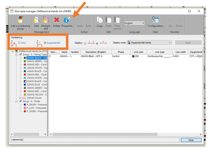The image size is (211, 152).
Task: Toggle Group 0 Wiring Types checkbox
Action: (20, 54)
